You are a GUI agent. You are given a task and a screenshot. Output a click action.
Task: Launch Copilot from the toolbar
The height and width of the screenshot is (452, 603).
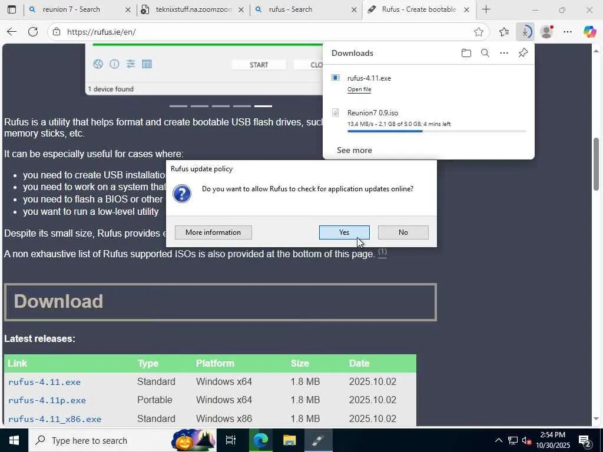pyautogui.click(x=589, y=32)
